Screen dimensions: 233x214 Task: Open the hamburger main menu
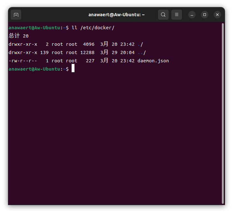(177, 15)
